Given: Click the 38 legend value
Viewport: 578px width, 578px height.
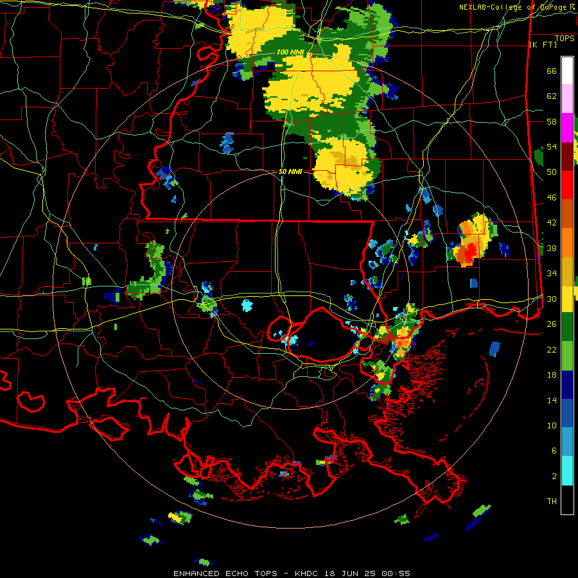Looking at the screenshot, I should (x=552, y=248).
